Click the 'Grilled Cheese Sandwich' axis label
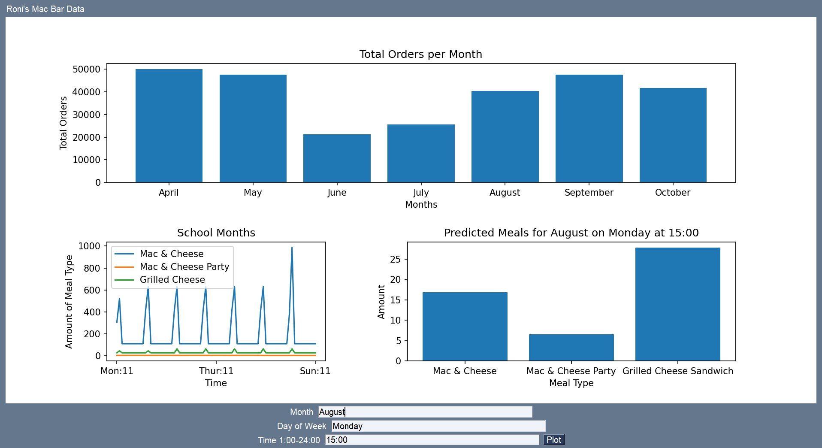The image size is (822, 448). (678, 371)
